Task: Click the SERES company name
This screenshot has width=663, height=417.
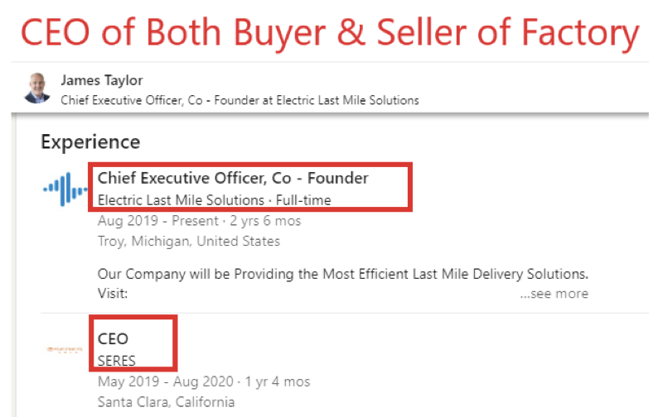Action: 117,361
